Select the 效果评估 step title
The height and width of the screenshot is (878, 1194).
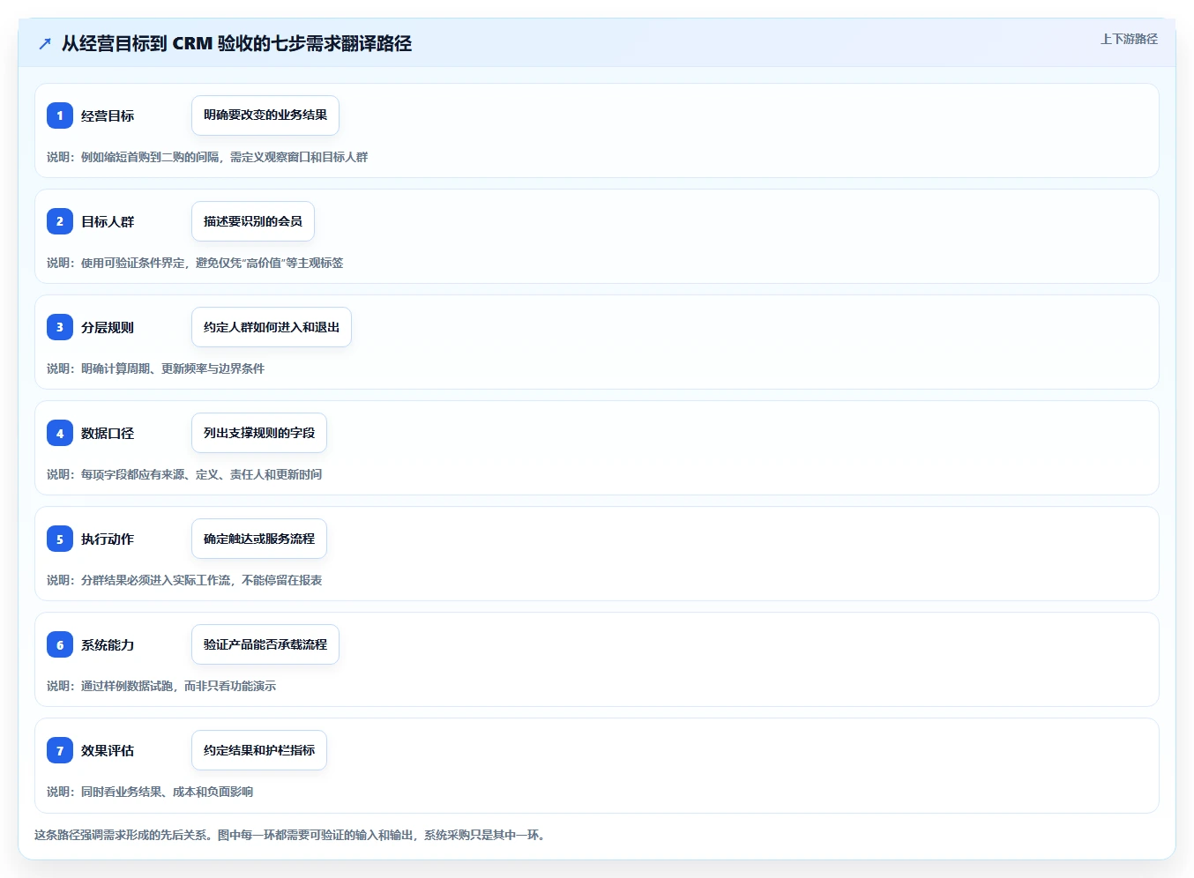point(108,750)
